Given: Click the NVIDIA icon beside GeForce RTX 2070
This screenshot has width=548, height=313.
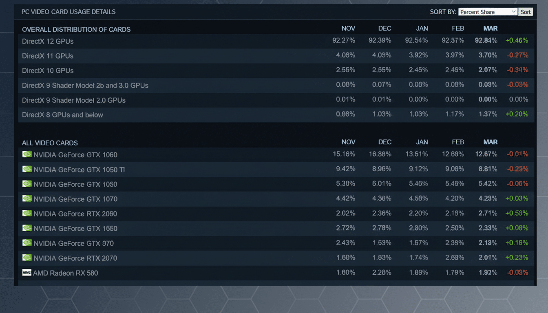Looking at the screenshot, I should pyautogui.click(x=27, y=258).
